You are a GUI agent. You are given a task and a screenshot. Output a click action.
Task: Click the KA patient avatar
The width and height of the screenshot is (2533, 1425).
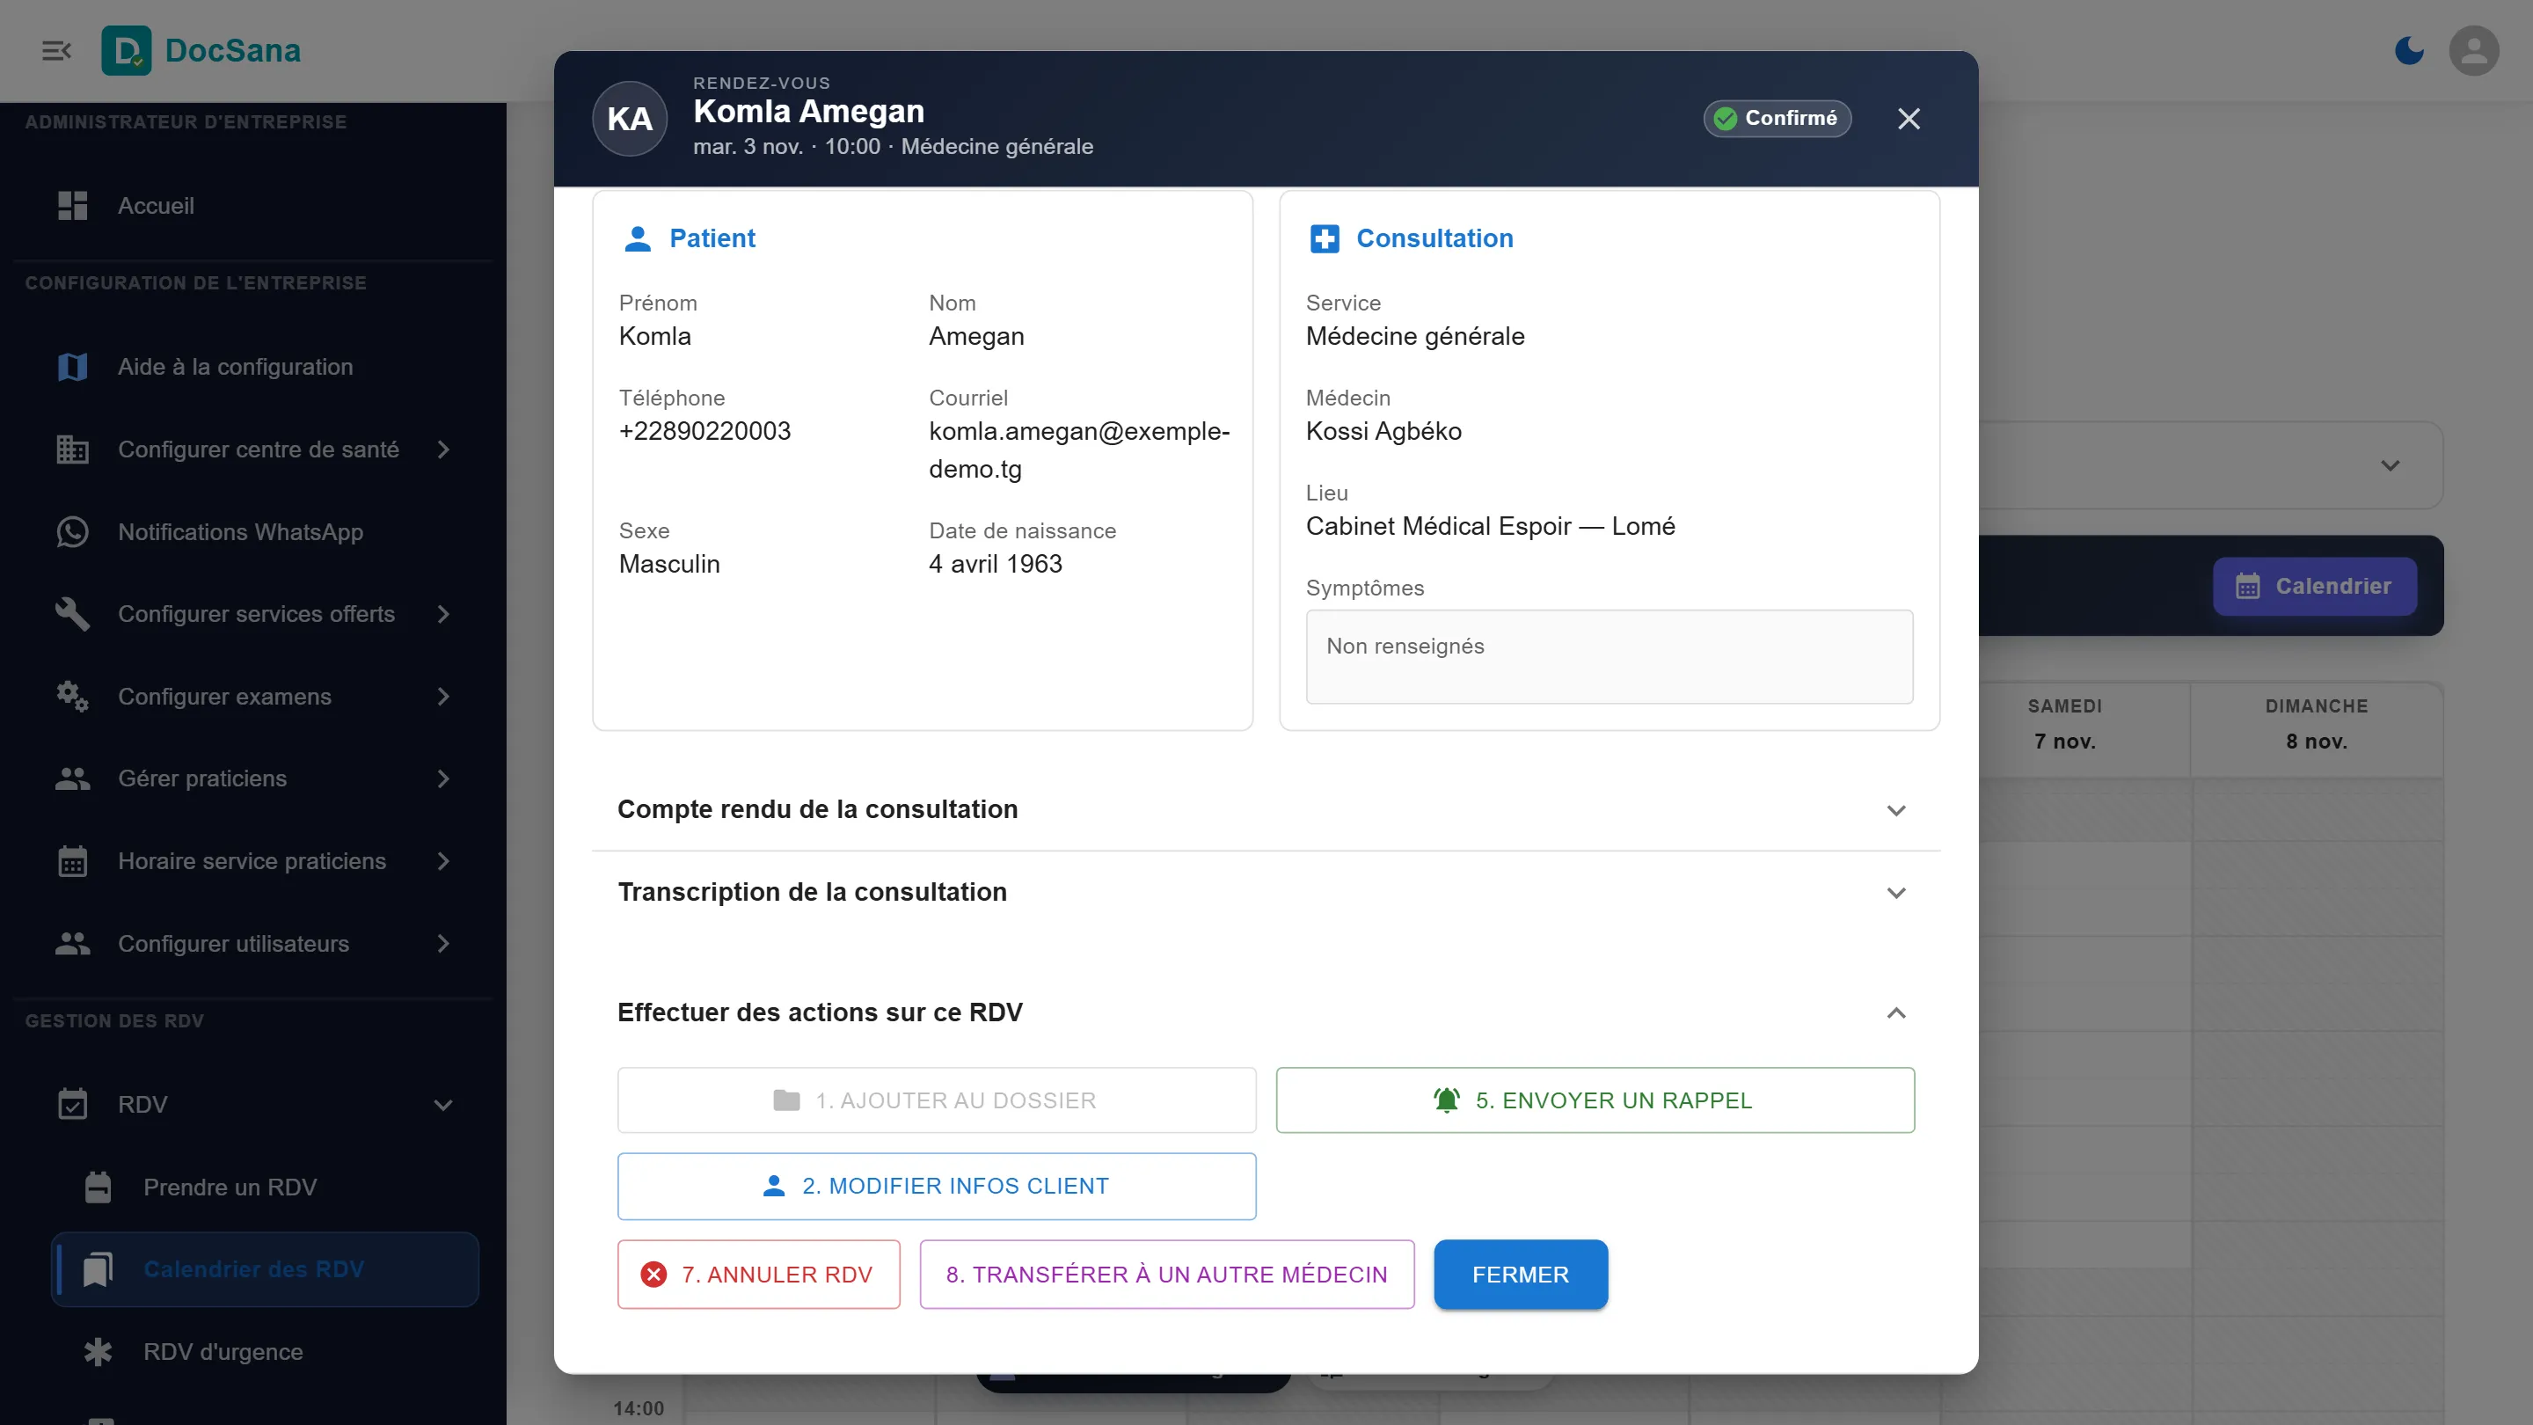pyautogui.click(x=630, y=119)
